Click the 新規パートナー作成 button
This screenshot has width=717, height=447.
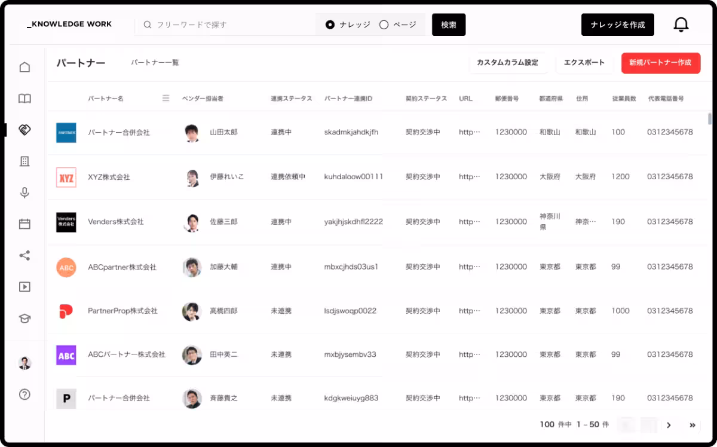coord(661,63)
